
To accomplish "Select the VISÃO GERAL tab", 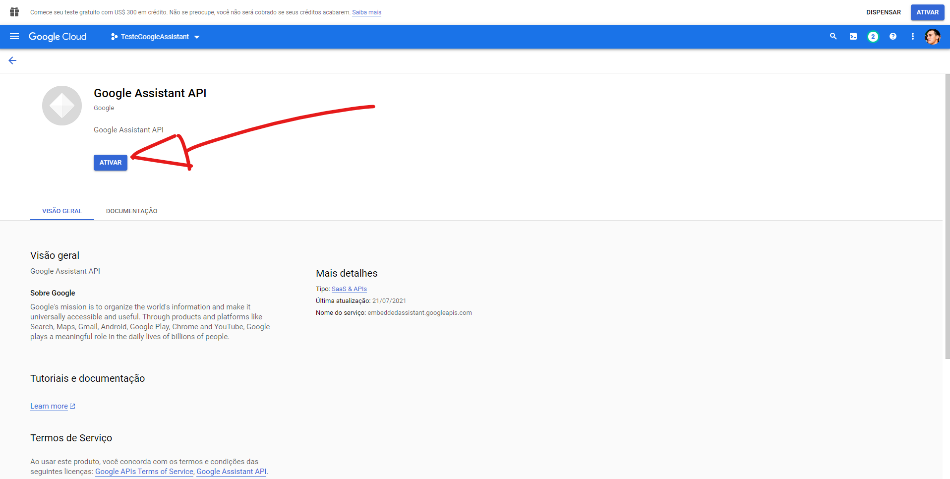I will 61,211.
